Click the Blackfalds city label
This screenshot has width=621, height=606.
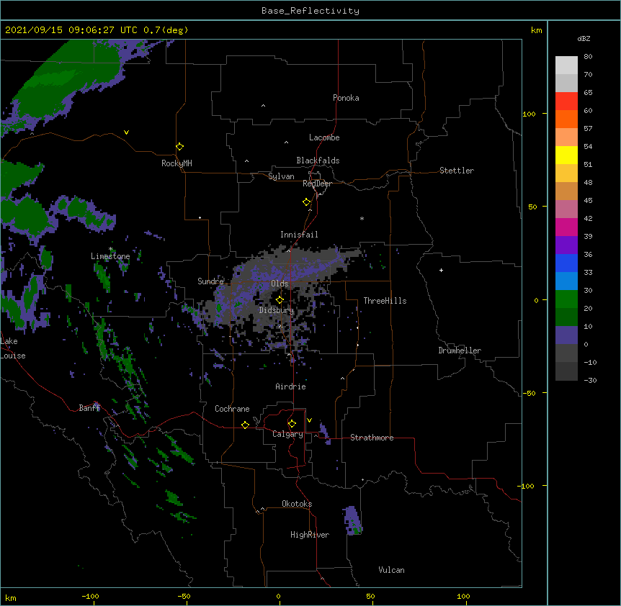tap(318, 160)
